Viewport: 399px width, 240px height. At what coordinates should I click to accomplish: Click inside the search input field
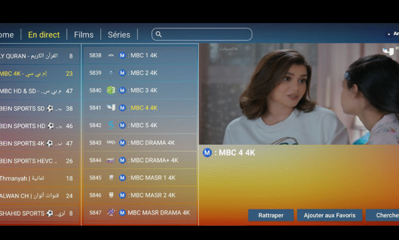click(205, 34)
